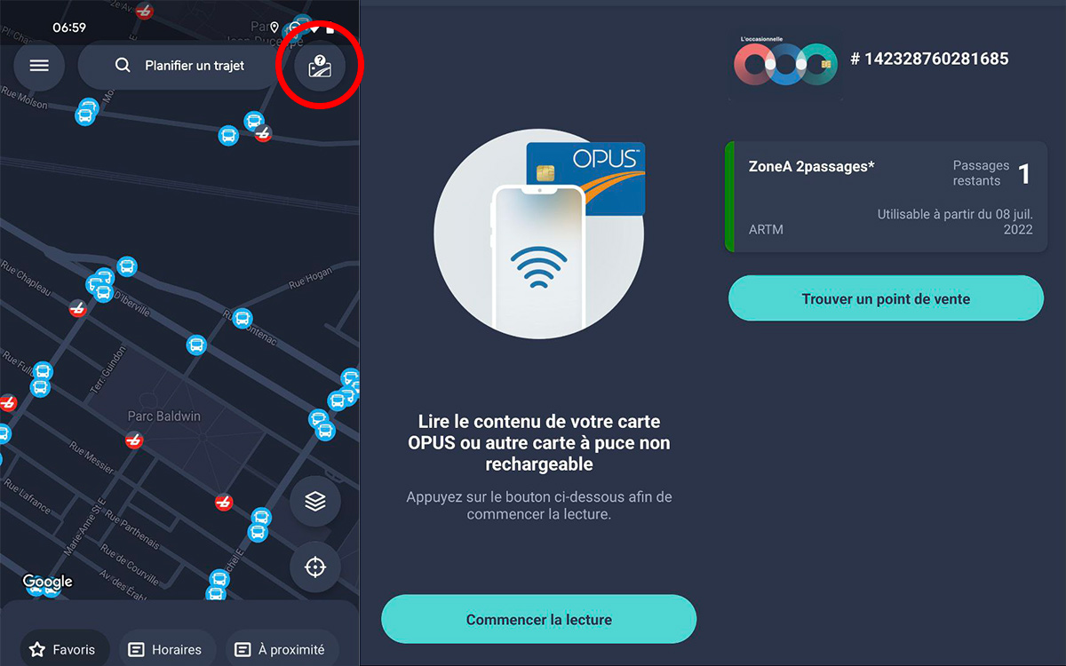Tap the bus stop marker on Rue Molson
The width and height of the screenshot is (1066, 666).
click(x=86, y=111)
